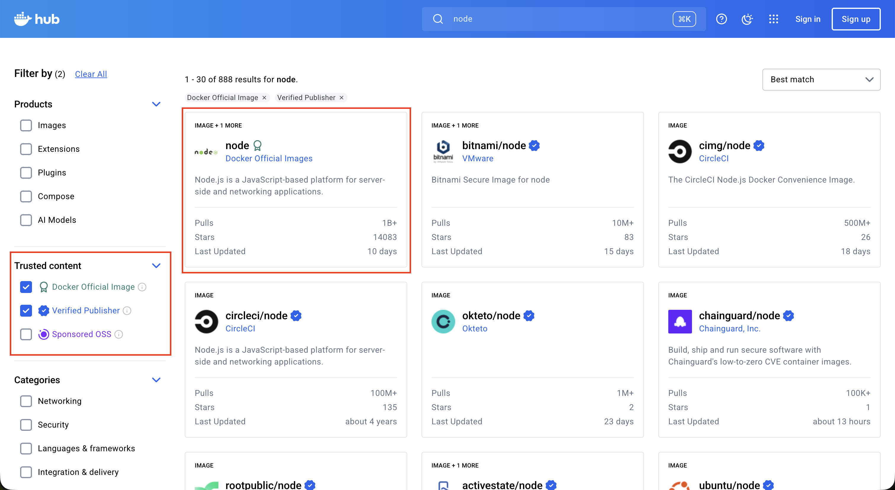Click the Sign up button
The width and height of the screenshot is (895, 490).
click(x=856, y=19)
